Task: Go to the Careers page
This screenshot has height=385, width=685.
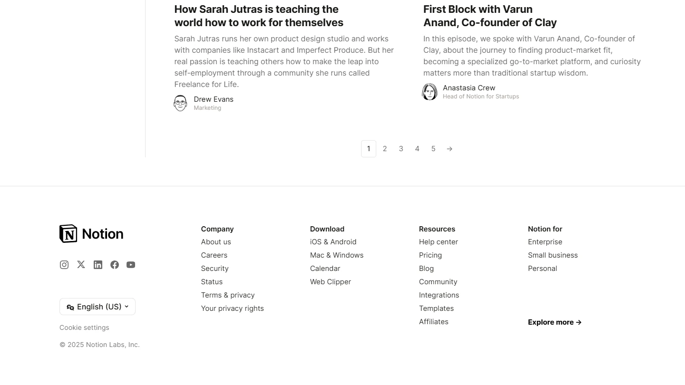Action: pos(214,255)
